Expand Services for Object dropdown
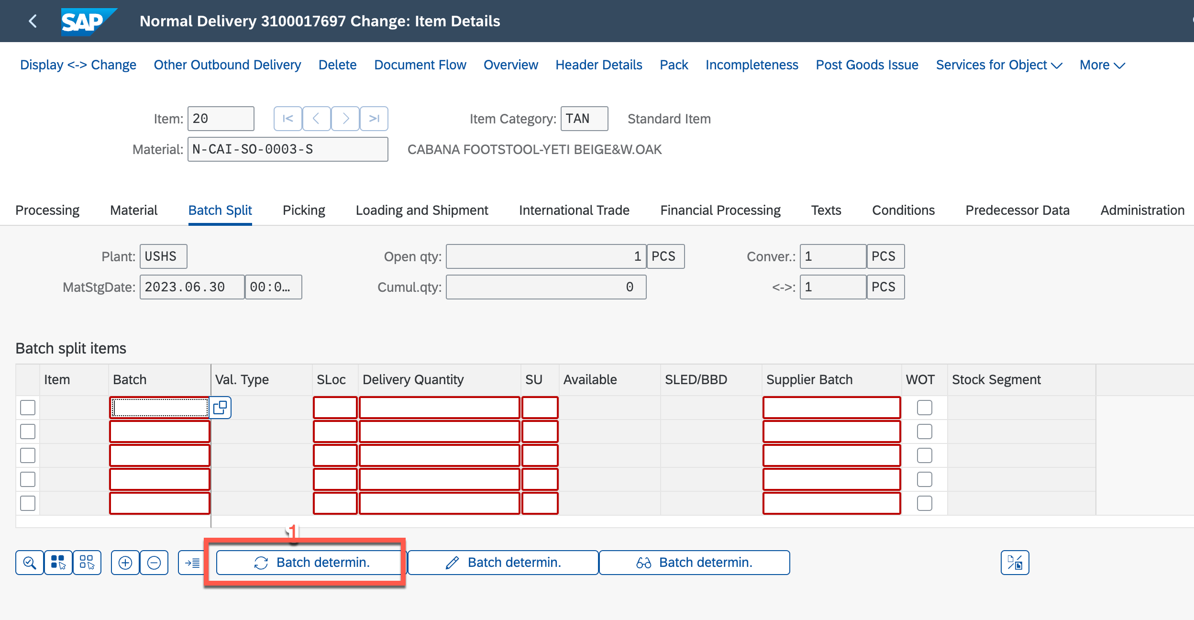 [x=999, y=65]
